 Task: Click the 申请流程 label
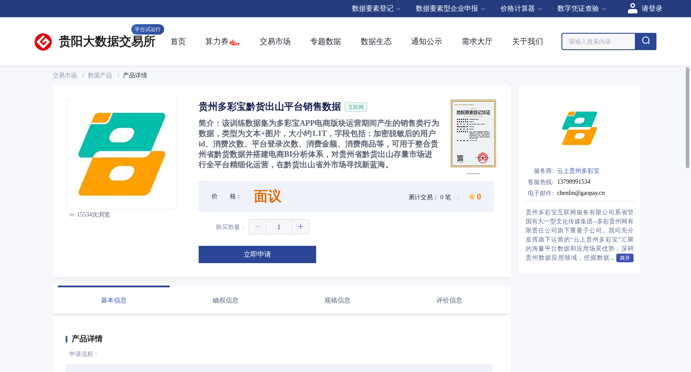coord(84,354)
